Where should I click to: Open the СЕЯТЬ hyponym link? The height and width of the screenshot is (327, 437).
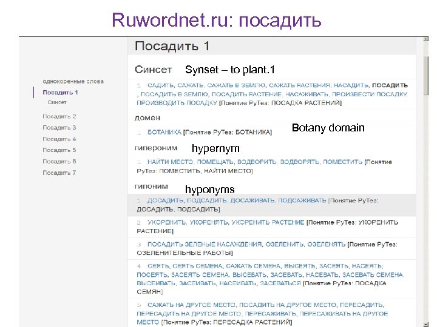[158, 266]
